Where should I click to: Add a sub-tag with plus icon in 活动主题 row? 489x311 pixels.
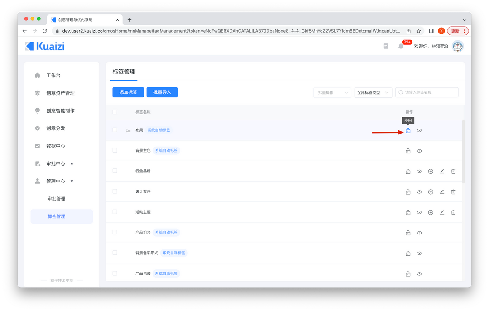click(x=431, y=212)
